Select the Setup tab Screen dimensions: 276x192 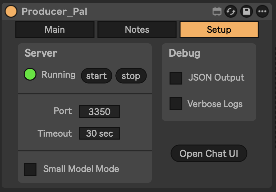(219, 29)
